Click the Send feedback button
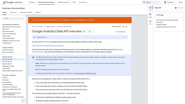 pyautogui.click(x=121, y=32)
